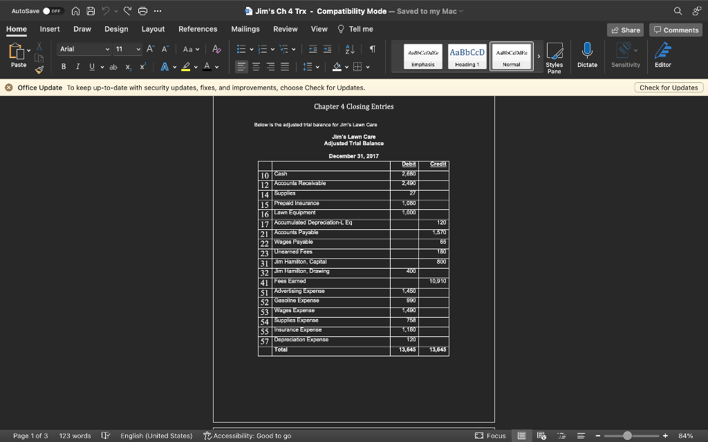The image size is (708, 442).
Task: Open title bar save location chevron
Action: (x=461, y=11)
